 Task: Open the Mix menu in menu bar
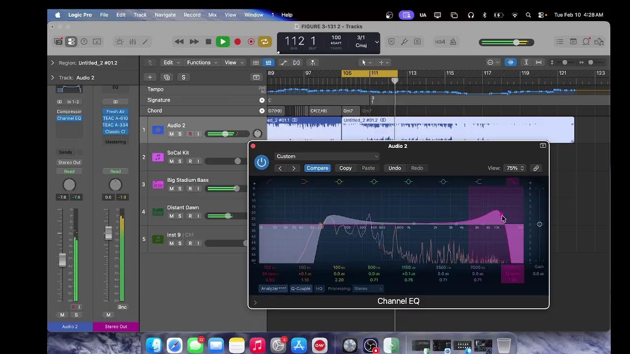coord(213,15)
